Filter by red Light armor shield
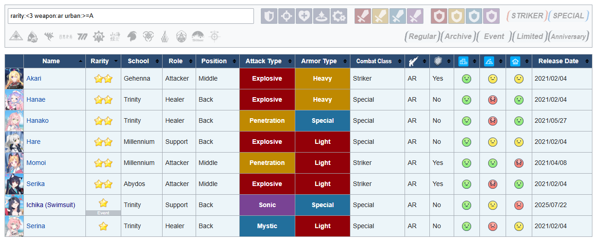 tap(439, 16)
